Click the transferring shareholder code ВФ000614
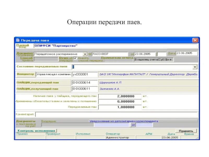 point(85,83)
